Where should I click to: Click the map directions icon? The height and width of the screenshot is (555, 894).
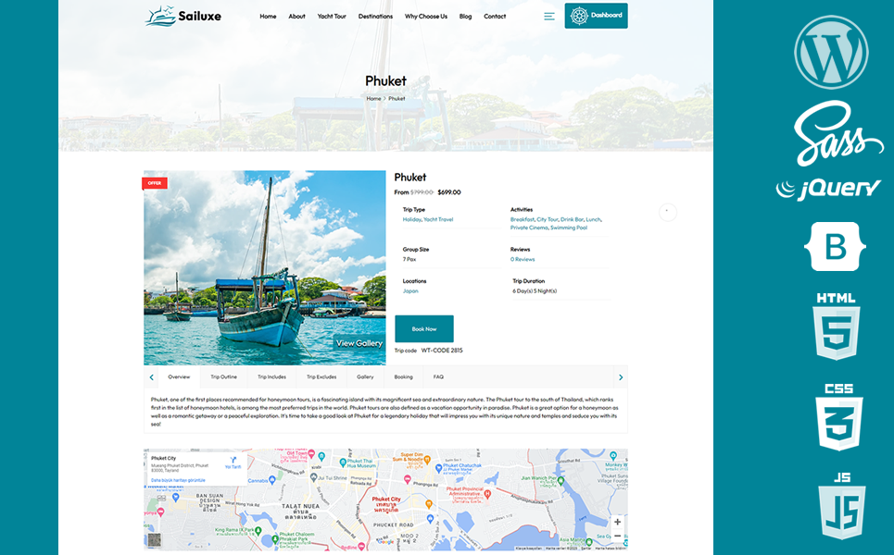point(233,459)
